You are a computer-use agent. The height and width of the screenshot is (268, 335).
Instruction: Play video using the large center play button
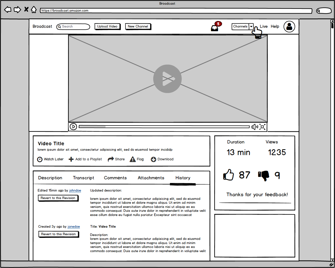click(x=167, y=79)
